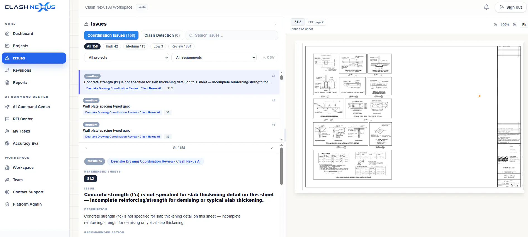
Task: Filter by All 158 issues
Action: click(x=92, y=46)
